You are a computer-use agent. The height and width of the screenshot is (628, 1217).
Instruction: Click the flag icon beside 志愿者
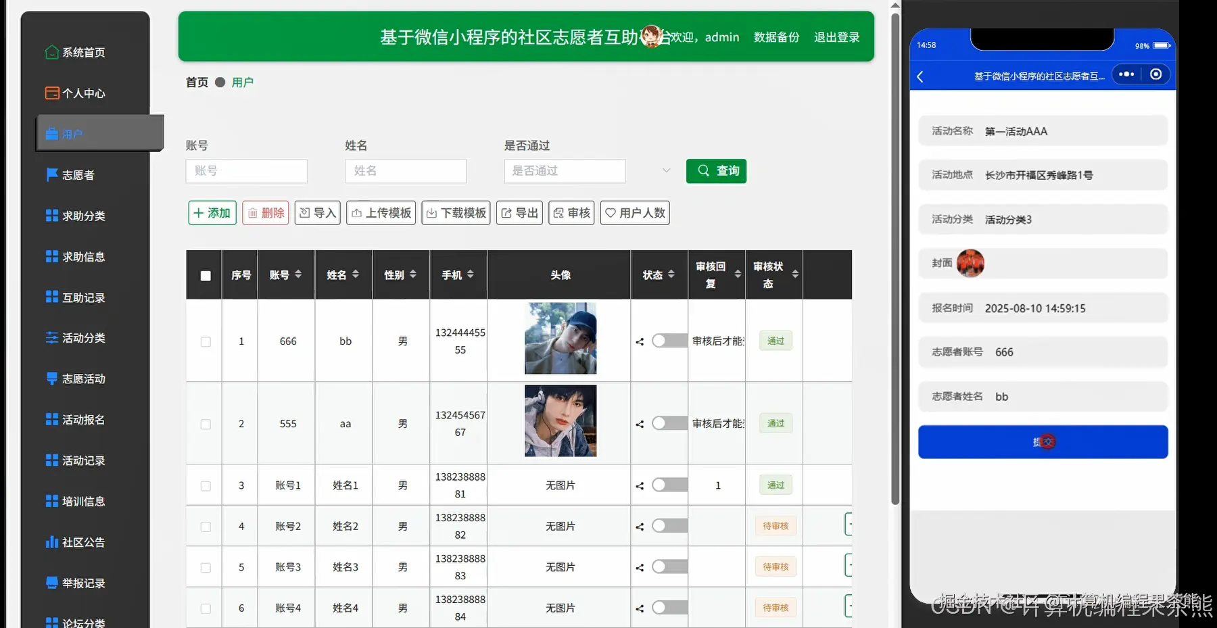point(52,174)
